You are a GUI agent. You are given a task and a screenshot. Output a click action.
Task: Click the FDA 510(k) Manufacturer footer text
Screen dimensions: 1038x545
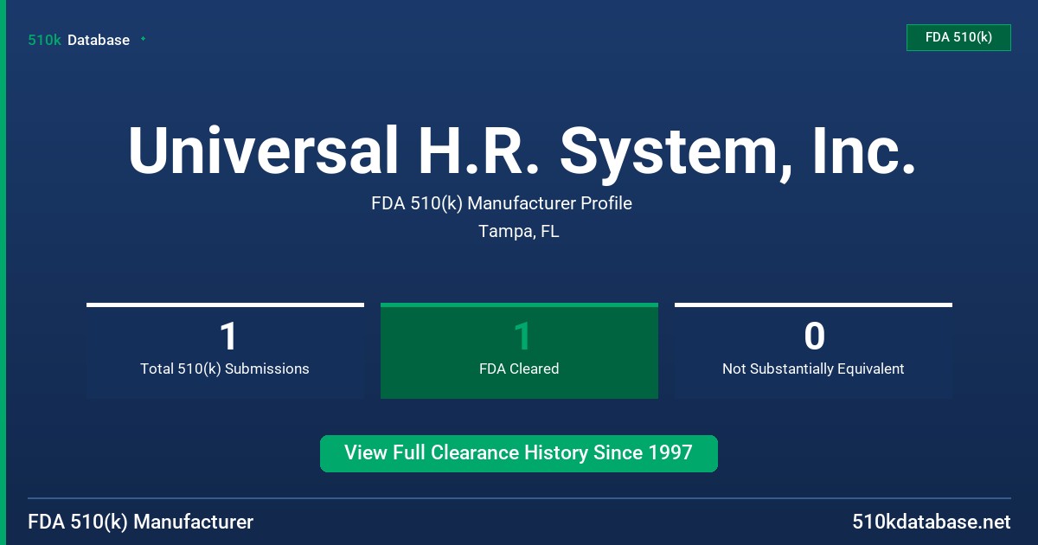(x=141, y=523)
